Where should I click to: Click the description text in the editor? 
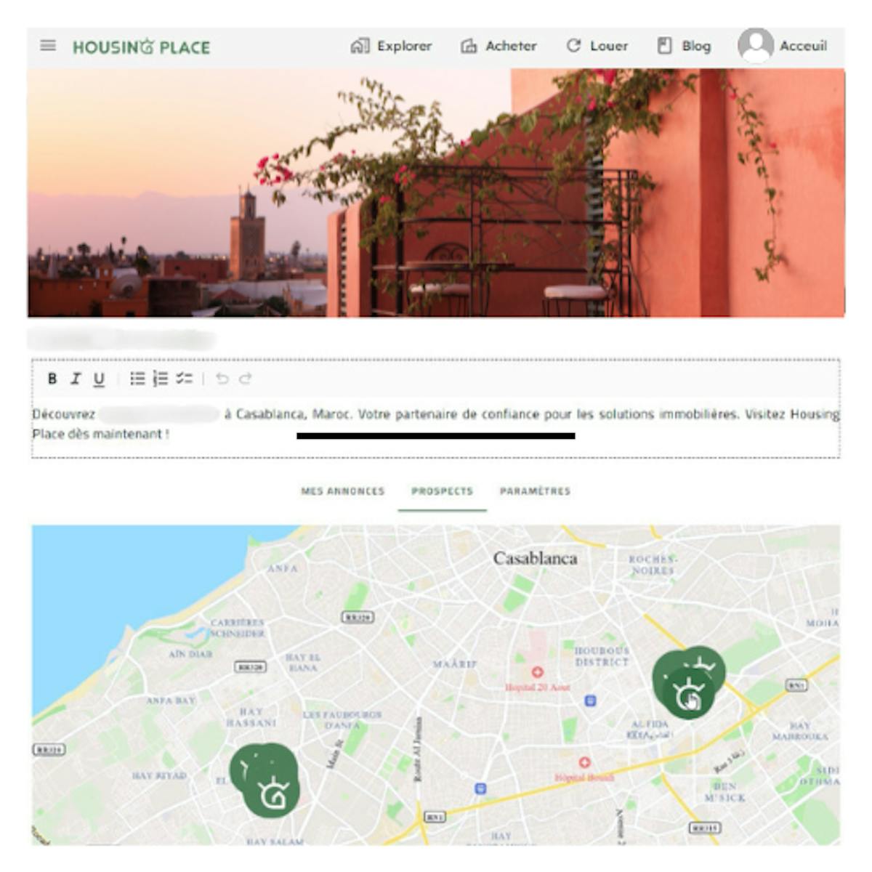coord(435,424)
